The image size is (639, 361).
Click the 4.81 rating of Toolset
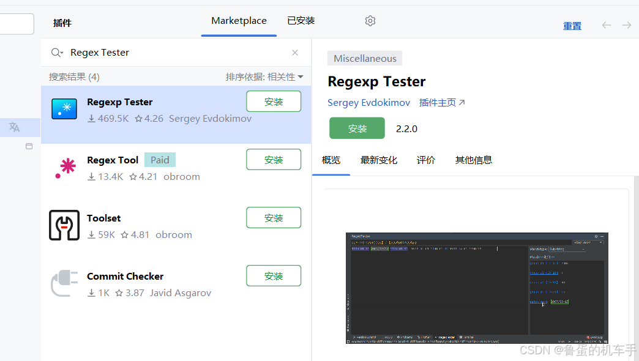point(135,235)
